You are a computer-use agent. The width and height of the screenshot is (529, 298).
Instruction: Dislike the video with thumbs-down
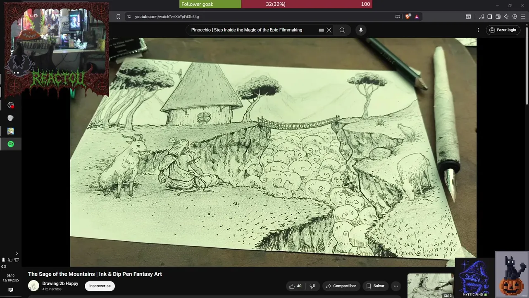point(312,286)
